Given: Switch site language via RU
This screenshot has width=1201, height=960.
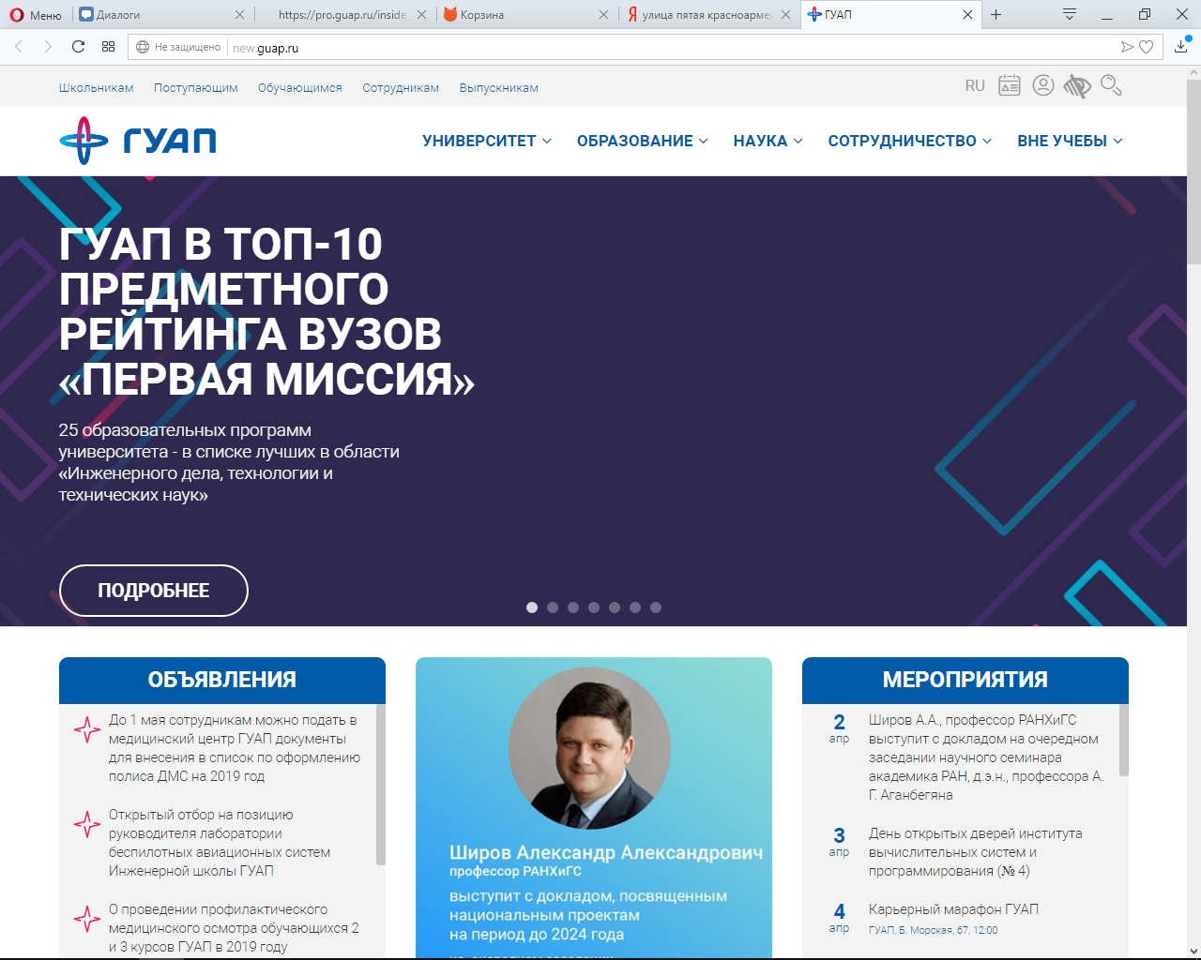Looking at the screenshot, I should click(975, 86).
